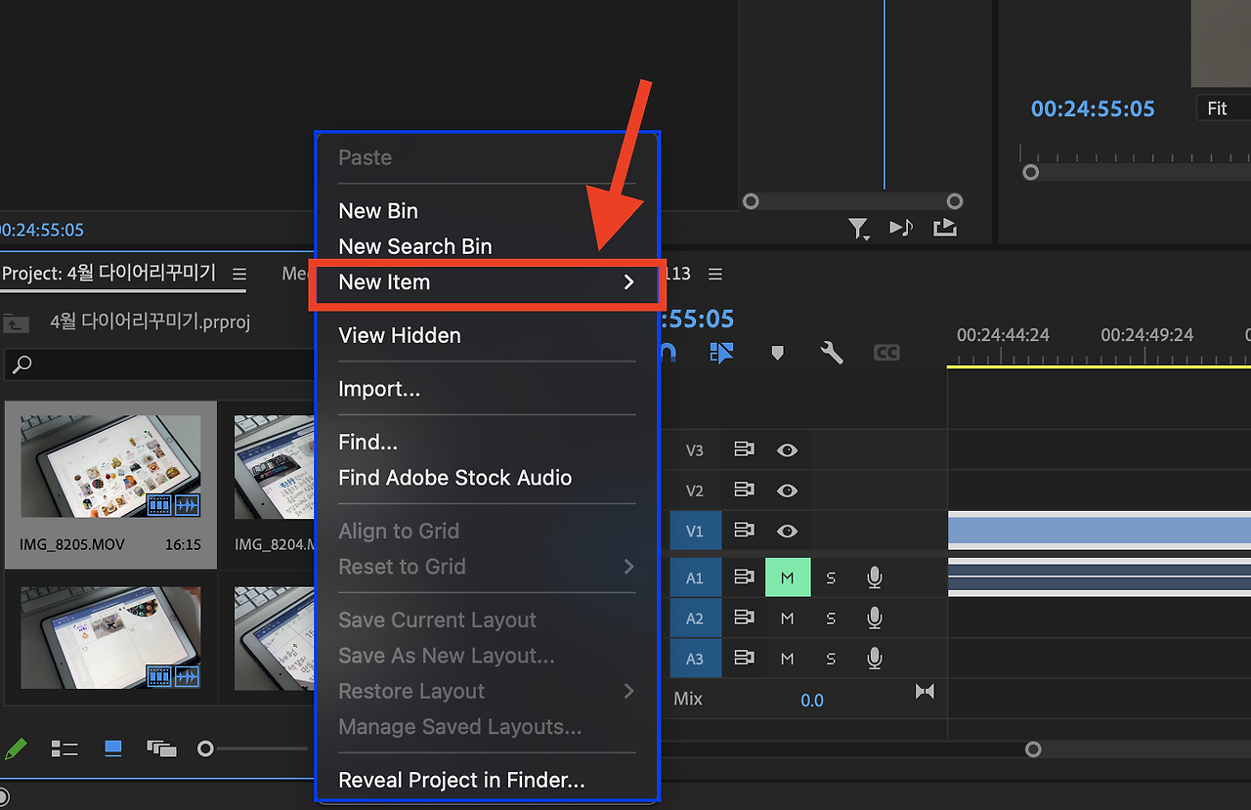Click the parent bin folder-up icon
Screen dimensions: 1251x810
click(x=16, y=322)
